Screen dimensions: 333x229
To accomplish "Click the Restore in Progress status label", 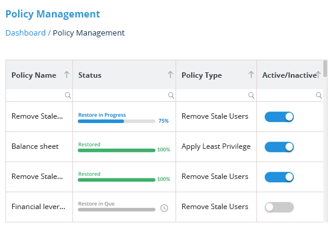I will [102, 115].
